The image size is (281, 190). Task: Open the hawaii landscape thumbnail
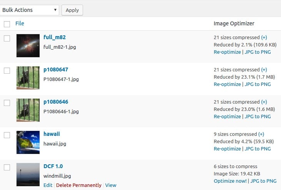click(x=28, y=142)
